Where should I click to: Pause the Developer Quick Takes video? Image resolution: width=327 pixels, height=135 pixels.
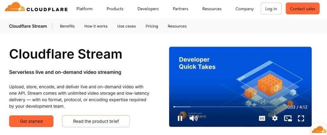(x=180, y=118)
